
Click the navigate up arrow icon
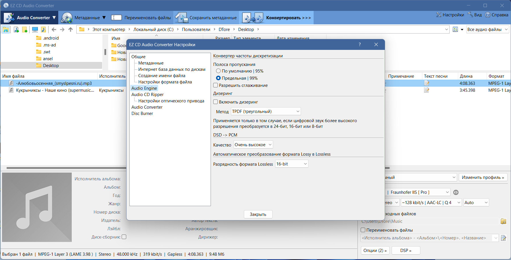pyautogui.click(x=71, y=29)
